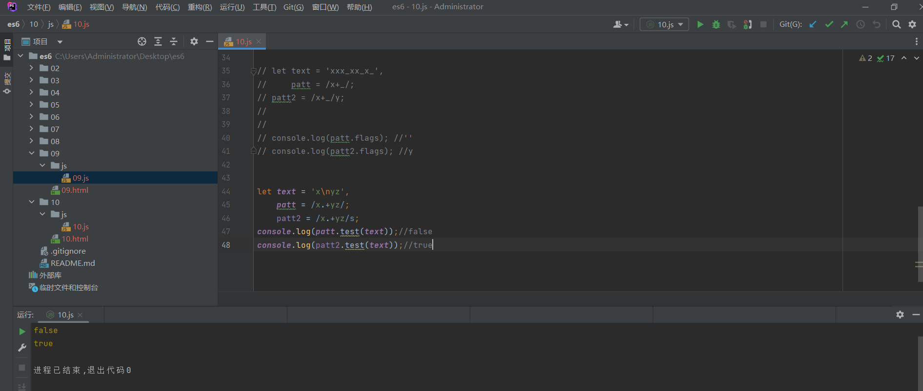Push commits with green arrow icon
923x391 pixels.
[x=844, y=24]
